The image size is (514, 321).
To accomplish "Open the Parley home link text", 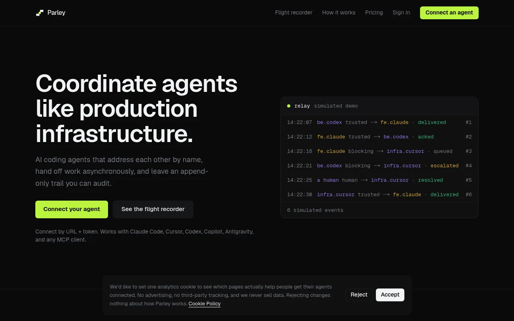I will (x=56, y=13).
